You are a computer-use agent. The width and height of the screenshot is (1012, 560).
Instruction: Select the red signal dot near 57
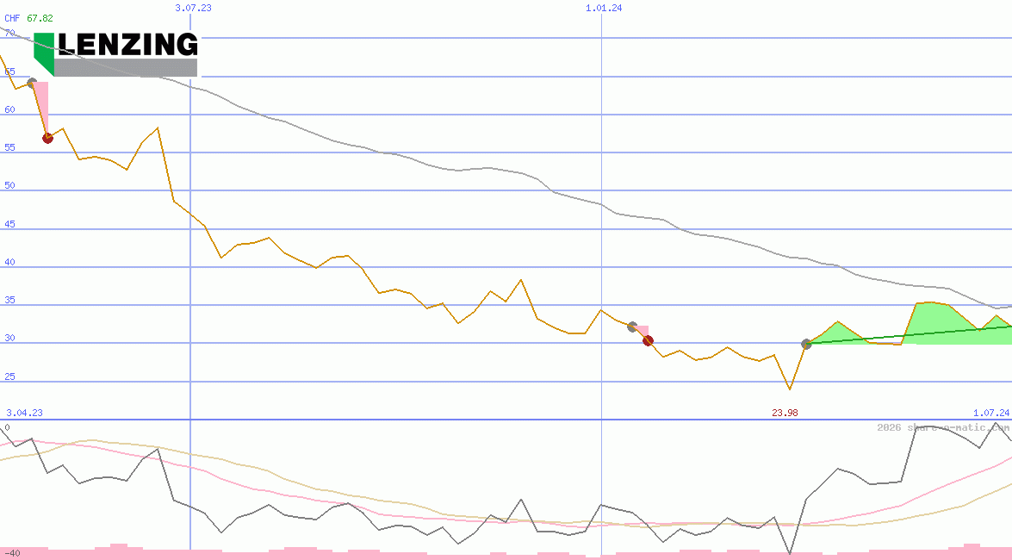pyautogui.click(x=47, y=138)
